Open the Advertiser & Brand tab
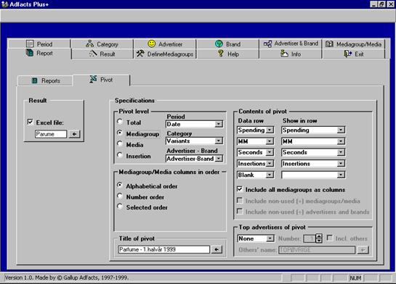 pos(291,43)
